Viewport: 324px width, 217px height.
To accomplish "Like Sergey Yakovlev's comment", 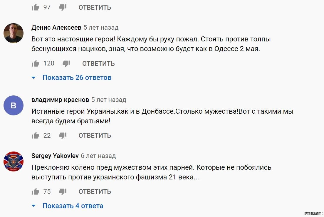I will (35, 192).
